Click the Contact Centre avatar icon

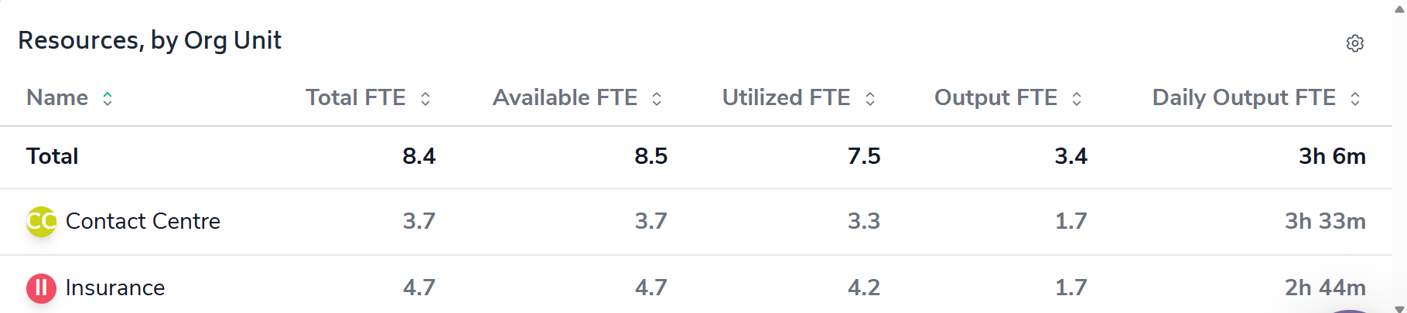(41, 222)
